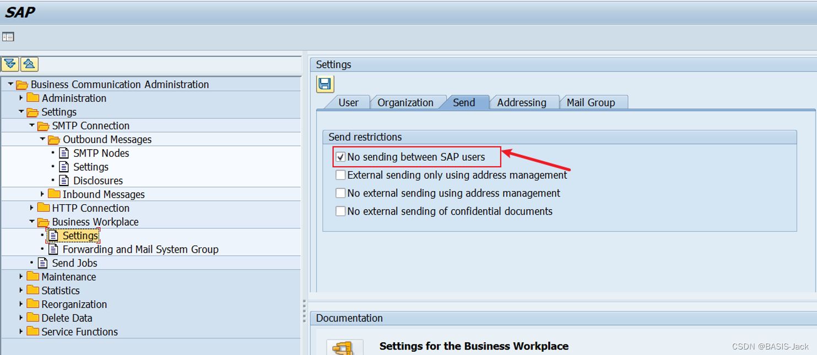Open Settings under Outbound Messages
The width and height of the screenshot is (817, 355).
tap(91, 167)
